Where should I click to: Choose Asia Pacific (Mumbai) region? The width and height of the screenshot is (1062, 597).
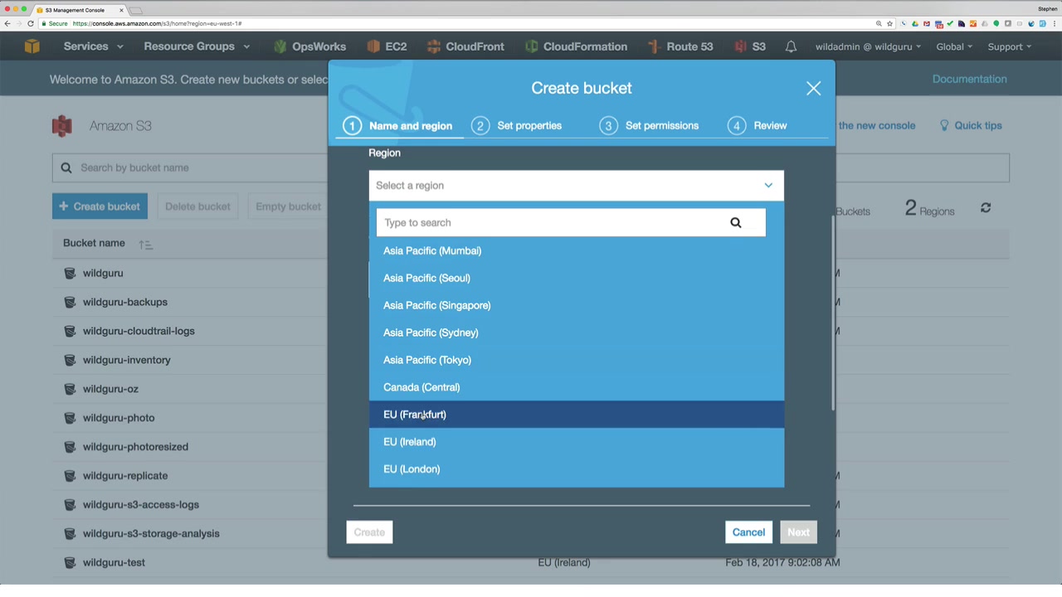(577, 250)
